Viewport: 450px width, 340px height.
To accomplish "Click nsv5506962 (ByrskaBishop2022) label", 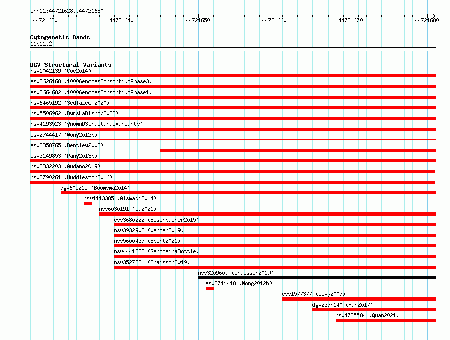I will pyautogui.click(x=74, y=113).
